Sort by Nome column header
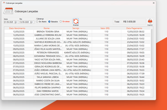Viewport: 167px width, 110px height. click(47, 28)
